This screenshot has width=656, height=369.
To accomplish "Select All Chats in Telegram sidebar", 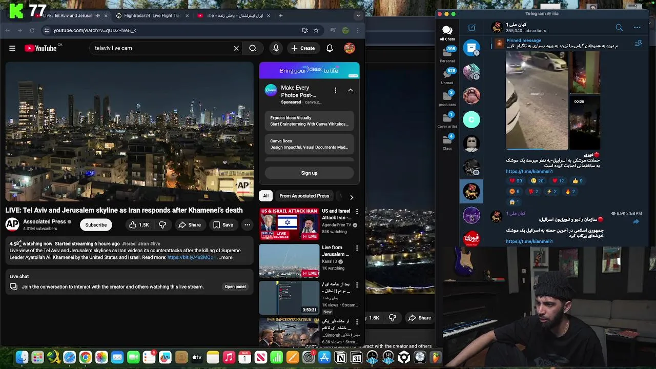I will 447,33.
